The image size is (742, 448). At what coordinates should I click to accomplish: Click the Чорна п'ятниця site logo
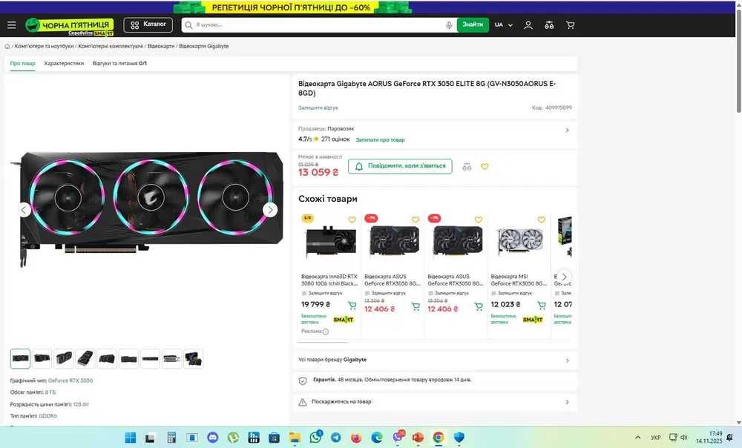[x=70, y=27]
